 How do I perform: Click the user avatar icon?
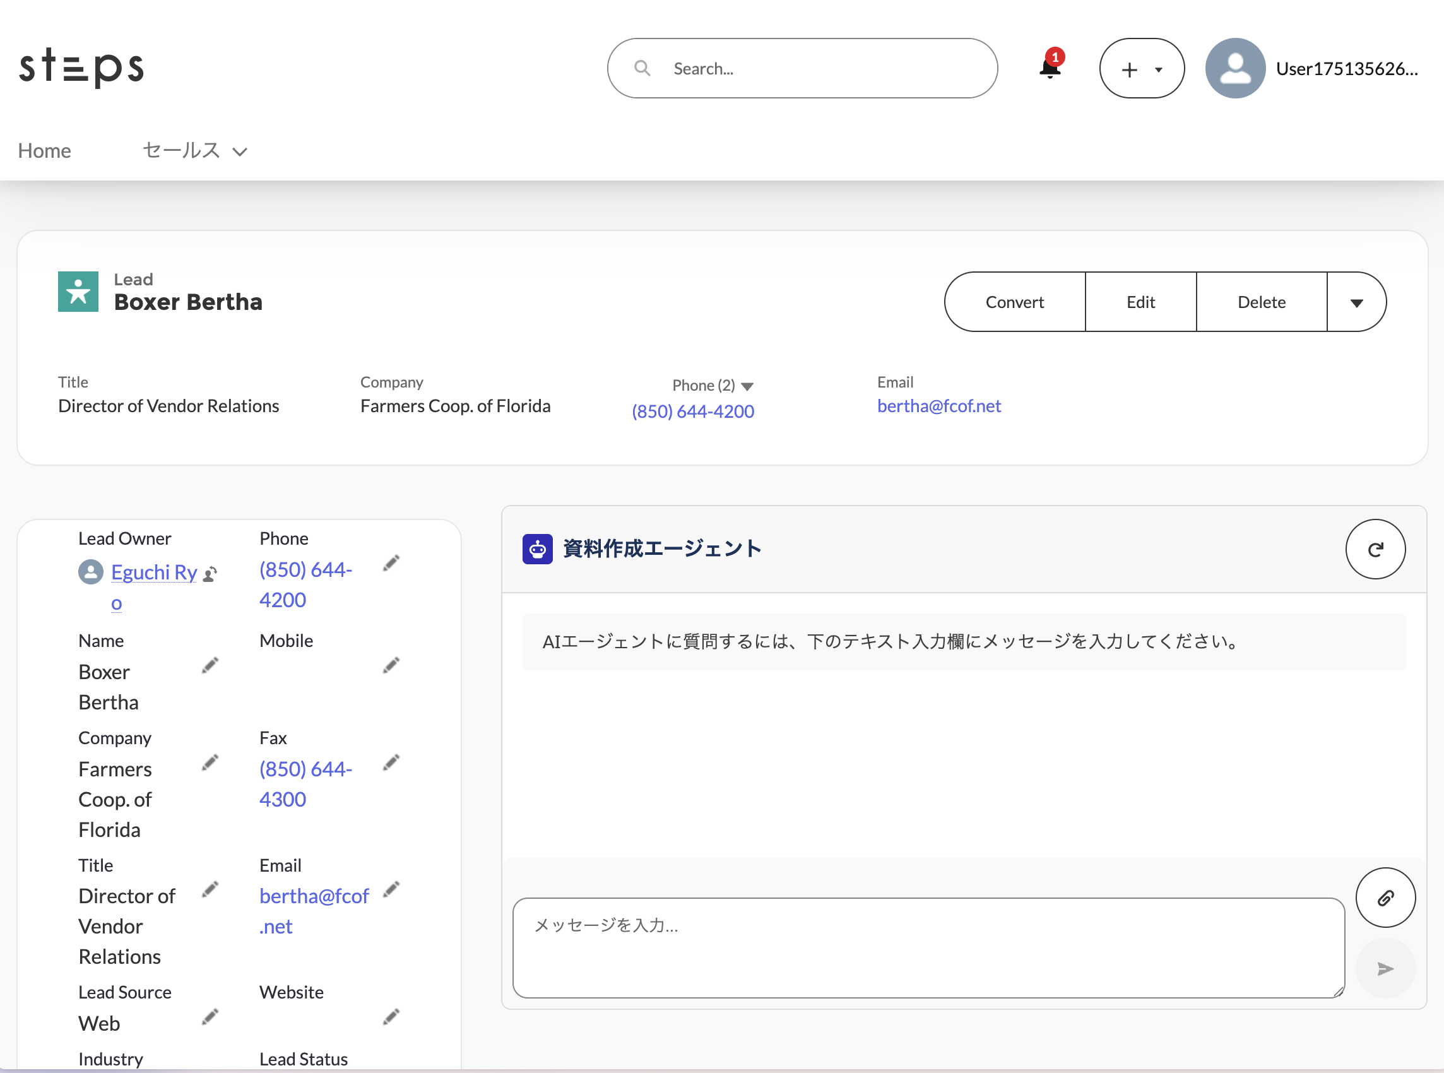tap(1235, 68)
